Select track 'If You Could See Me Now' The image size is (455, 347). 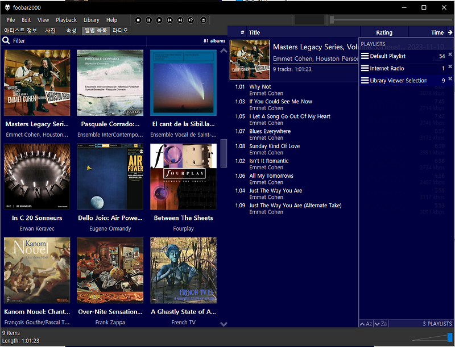293,104
